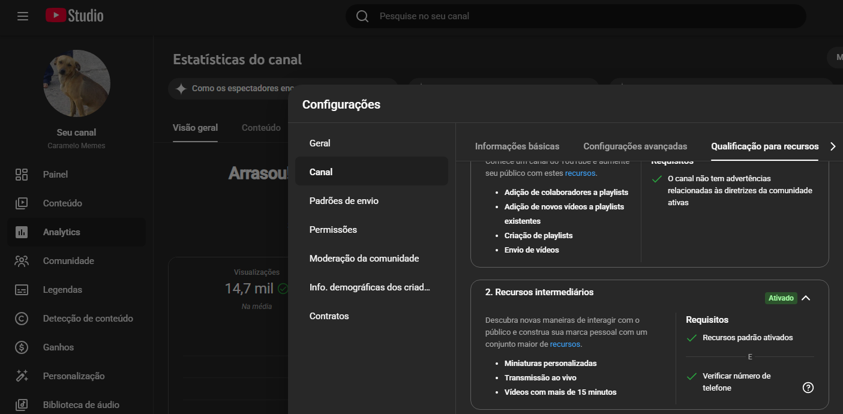Image resolution: width=843 pixels, height=414 pixels.
Task: Click the sparkle icon beside Como os espectadores
Action: (x=181, y=89)
